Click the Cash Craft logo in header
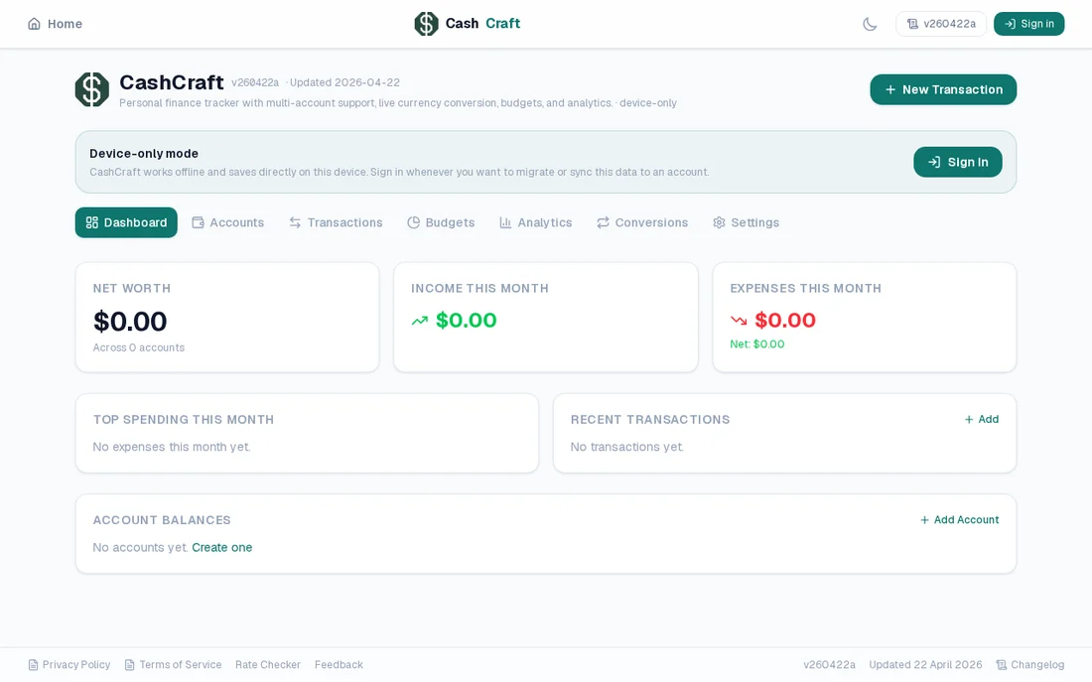This screenshot has height=682, width=1092. (x=468, y=24)
